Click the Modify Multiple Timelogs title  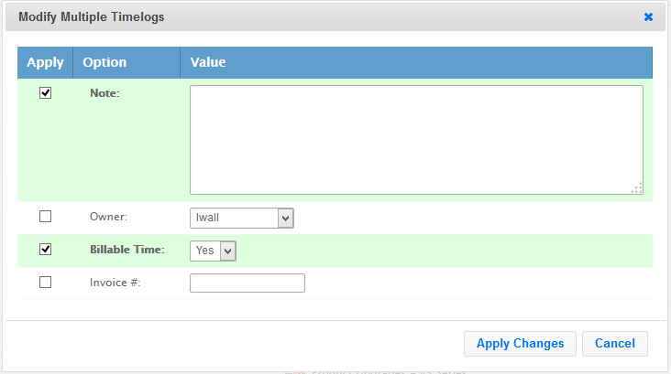tap(92, 16)
